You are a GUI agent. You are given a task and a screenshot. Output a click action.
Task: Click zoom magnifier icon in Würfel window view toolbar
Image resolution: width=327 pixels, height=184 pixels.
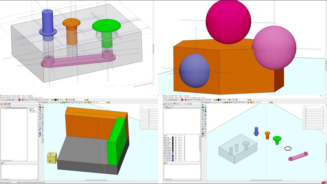tap(71, 102)
